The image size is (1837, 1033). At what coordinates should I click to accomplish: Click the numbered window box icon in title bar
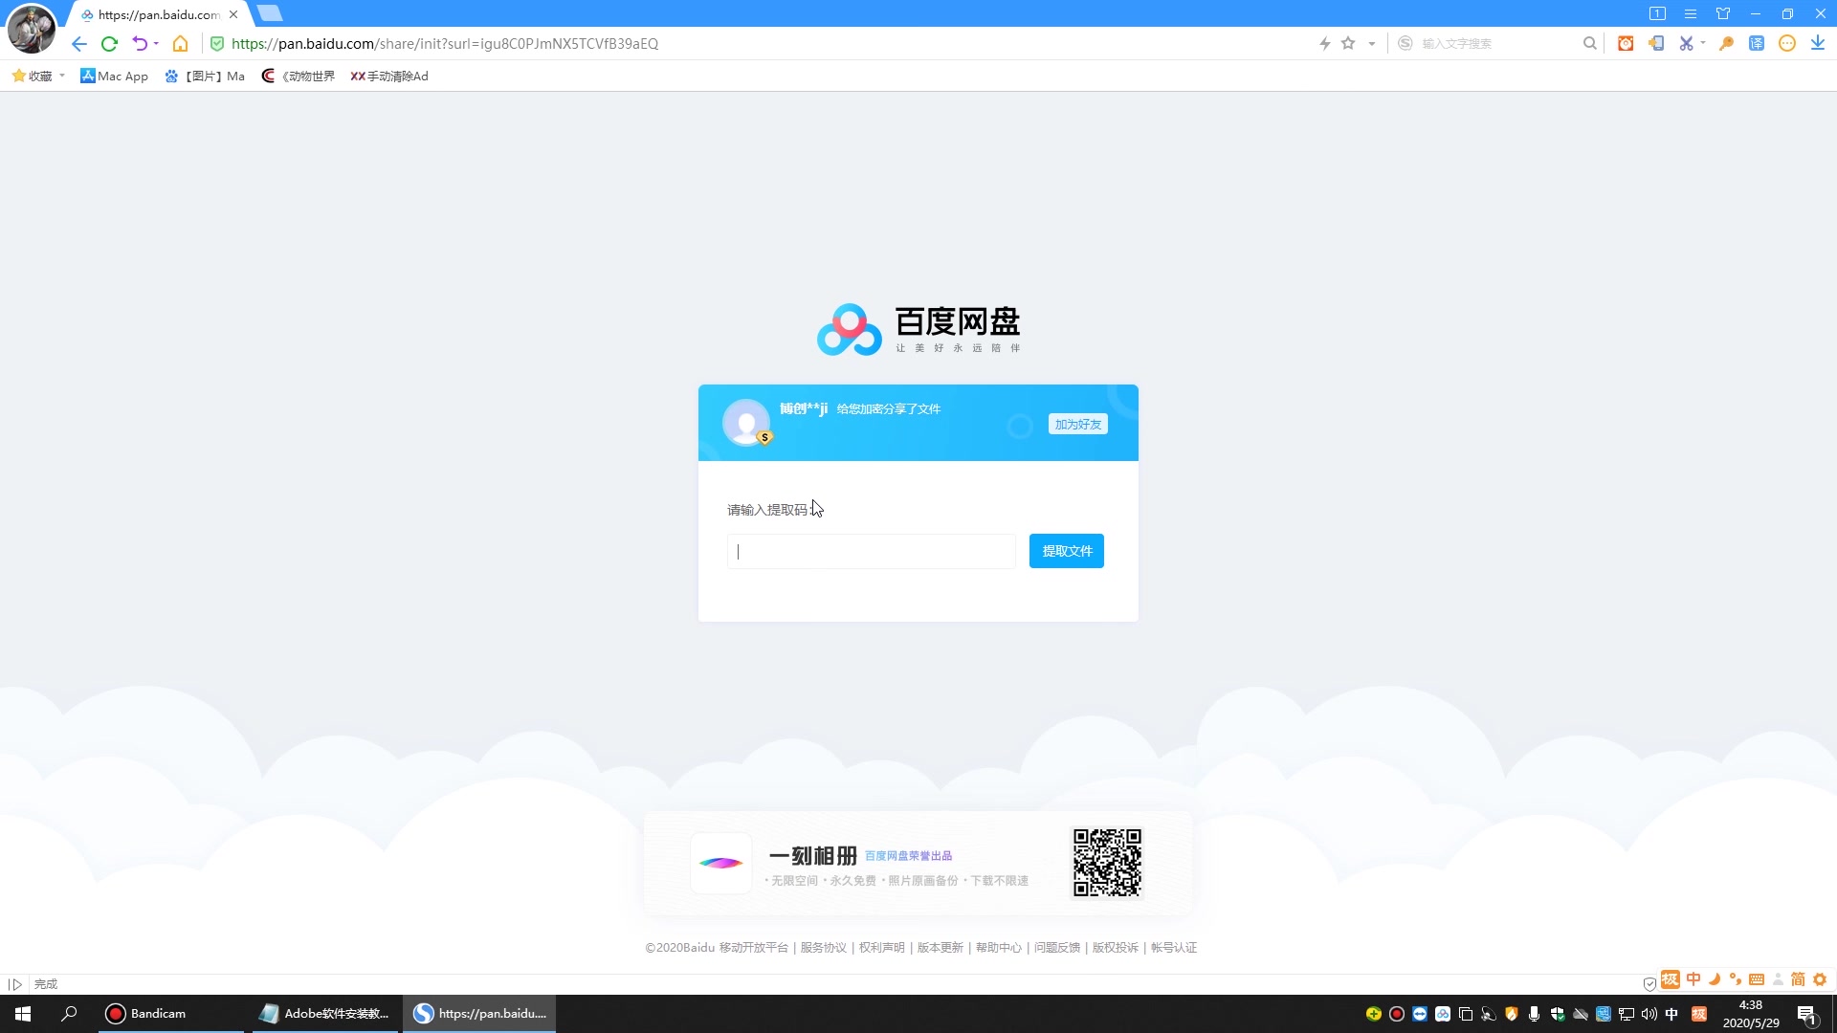coord(1657,14)
